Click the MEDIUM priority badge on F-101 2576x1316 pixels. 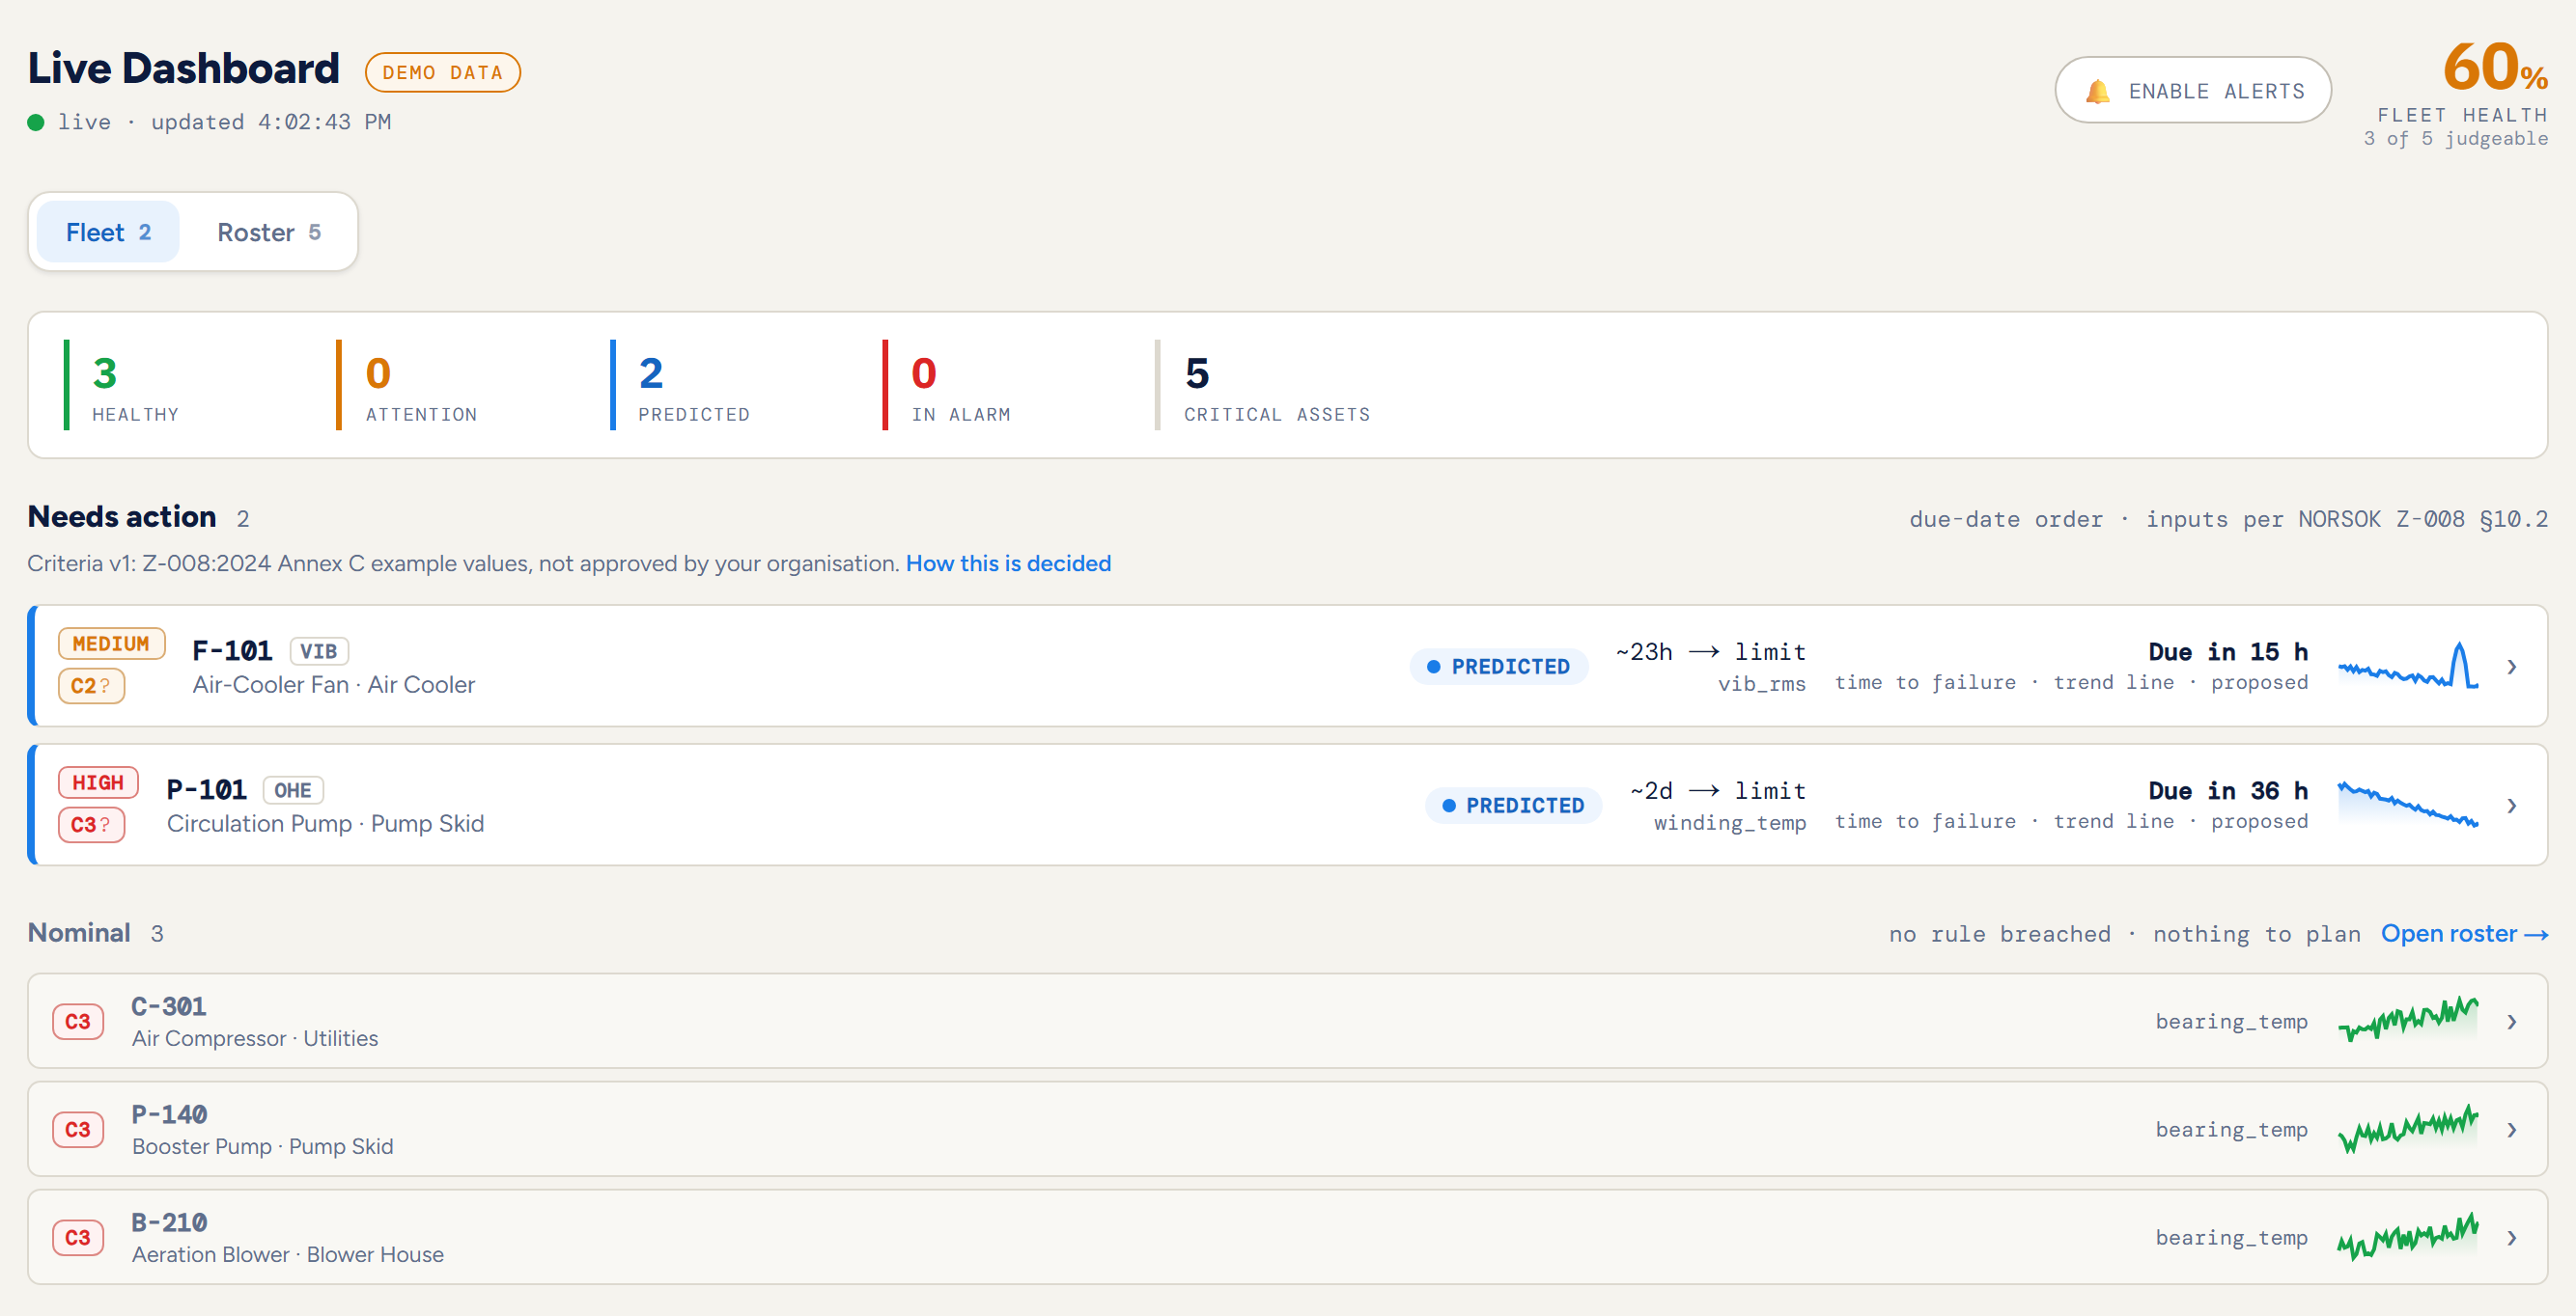[111, 644]
